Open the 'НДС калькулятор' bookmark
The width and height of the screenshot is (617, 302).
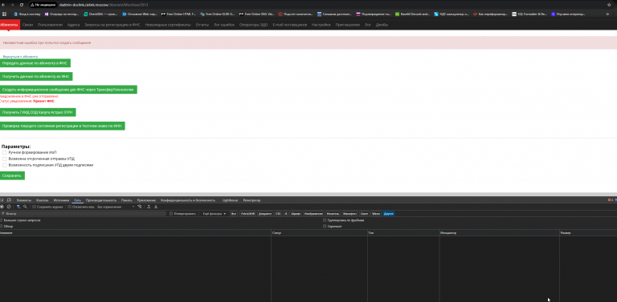click(x=452, y=14)
